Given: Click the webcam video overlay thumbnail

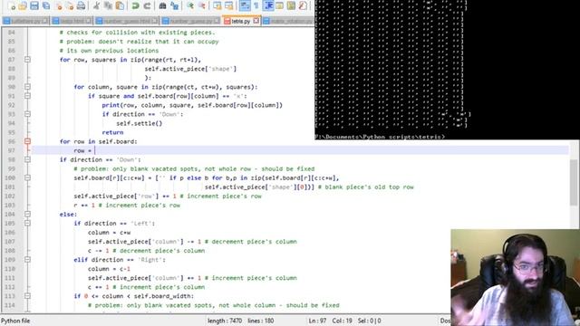Looking at the screenshot, I should click(516, 278).
